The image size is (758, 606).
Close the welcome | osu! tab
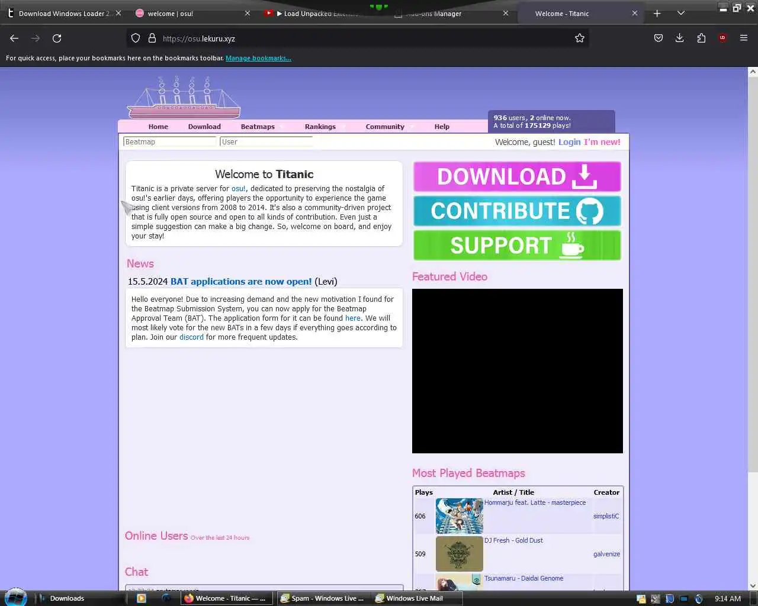click(248, 13)
